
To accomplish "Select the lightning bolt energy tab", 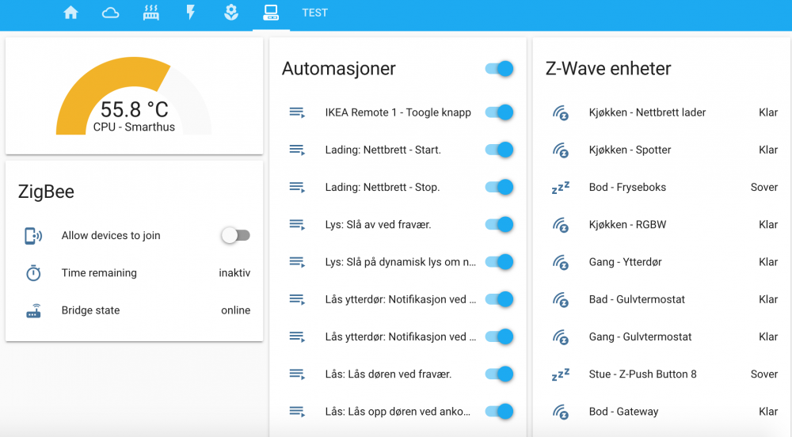I will point(191,13).
